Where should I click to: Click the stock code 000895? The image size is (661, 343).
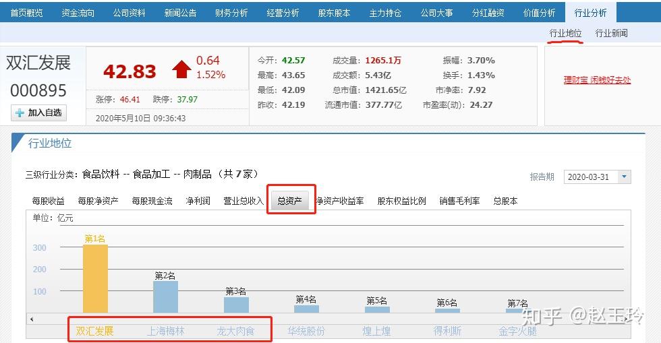coord(38,90)
